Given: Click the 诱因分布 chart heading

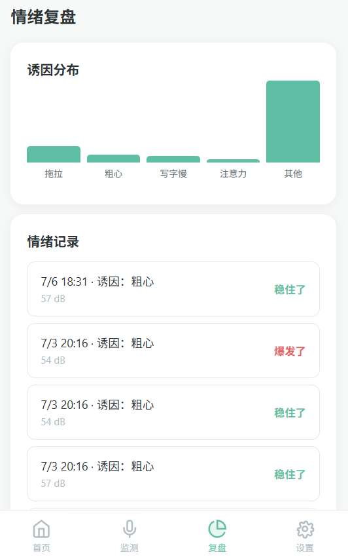Looking at the screenshot, I should 53,70.
